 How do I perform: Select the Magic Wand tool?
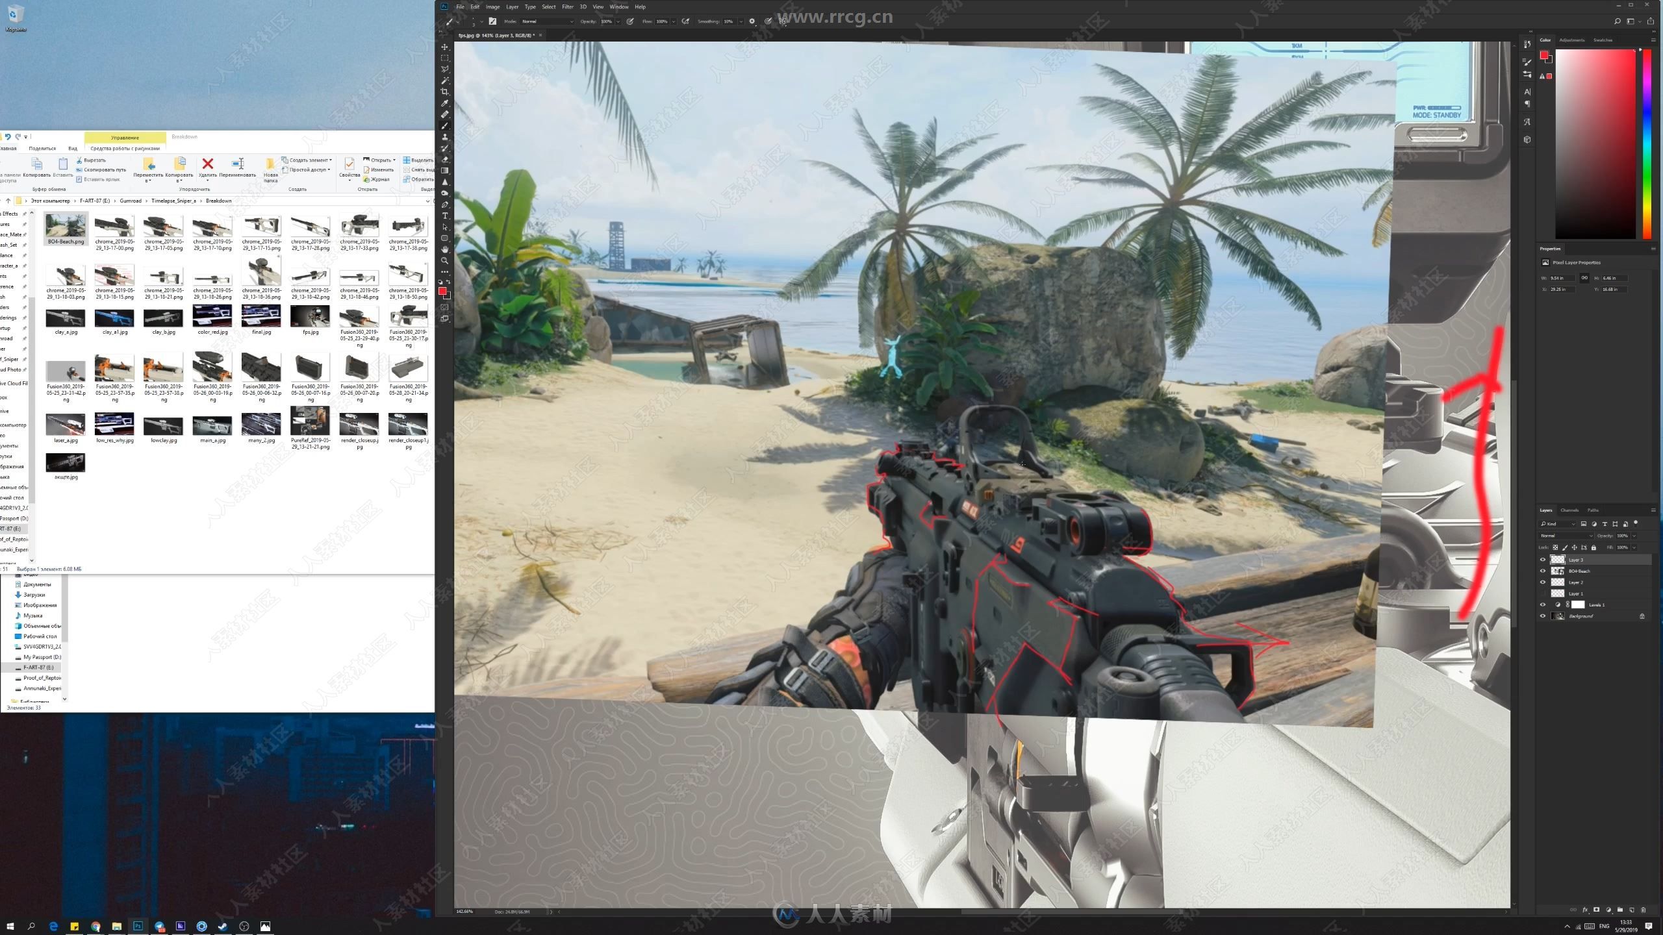pos(445,81)
